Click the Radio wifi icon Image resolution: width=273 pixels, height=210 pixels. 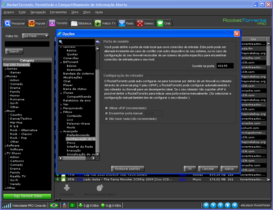pyautogui.click(x=122, y=23)
